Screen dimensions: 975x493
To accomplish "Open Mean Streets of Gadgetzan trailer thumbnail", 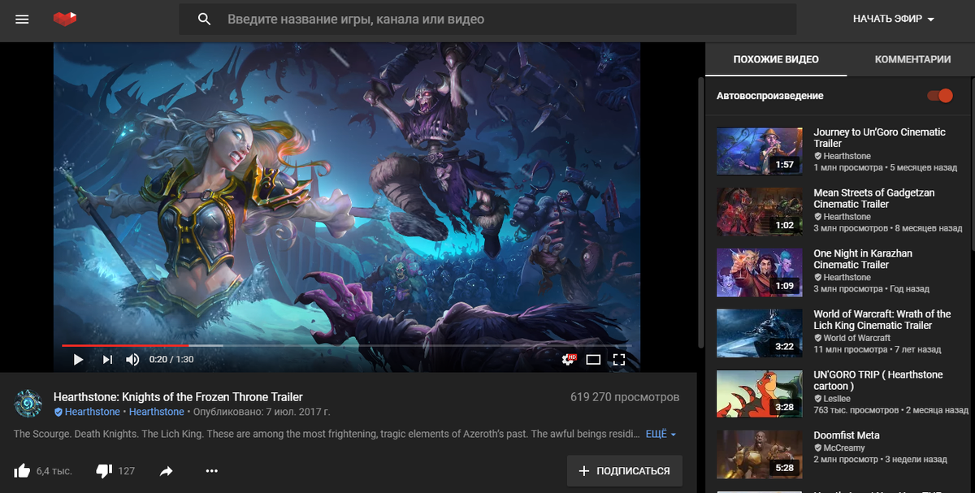I will (x=759, y=212).
